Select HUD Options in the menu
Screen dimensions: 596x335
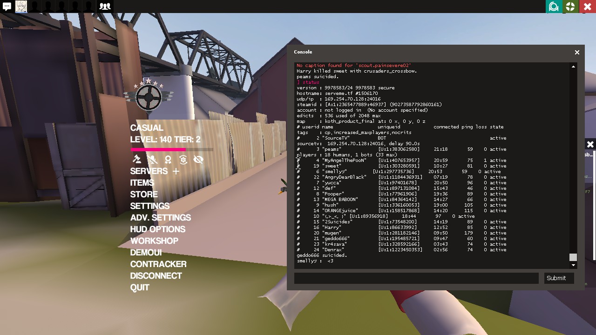point(157,229)
